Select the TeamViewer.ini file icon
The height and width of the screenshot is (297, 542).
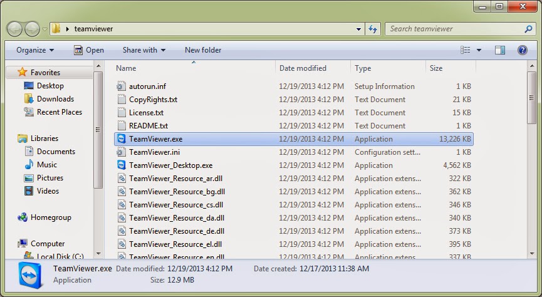(x=122, y=152)
